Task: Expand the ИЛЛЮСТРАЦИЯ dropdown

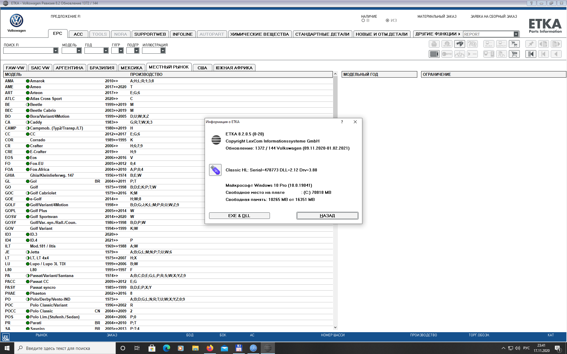Action: point(163,50)
